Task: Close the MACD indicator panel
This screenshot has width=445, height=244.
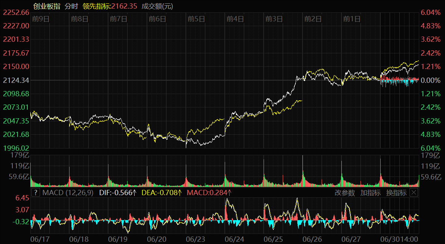Action: point(414,193)
